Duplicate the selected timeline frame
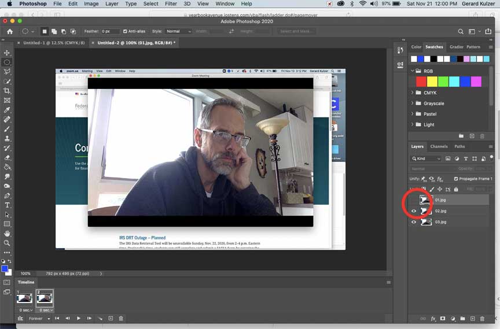 [111, 319]
